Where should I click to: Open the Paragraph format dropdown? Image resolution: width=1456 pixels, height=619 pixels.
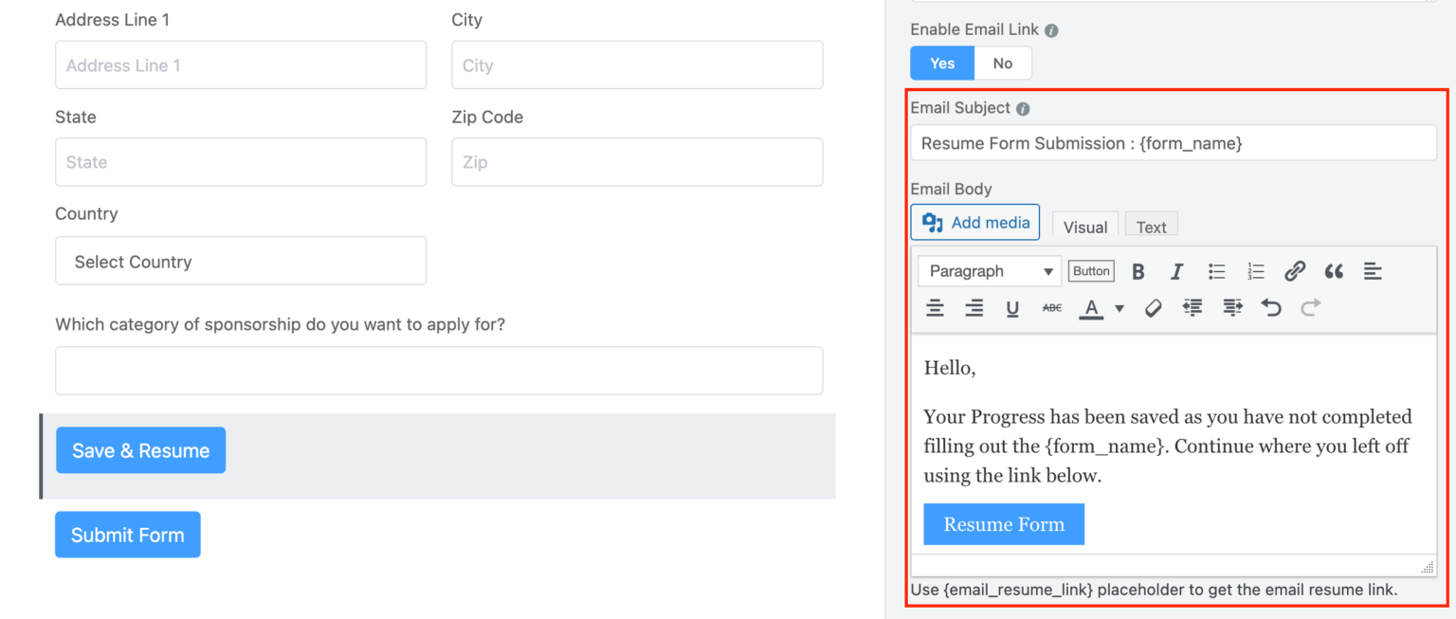(x=989, y=271)
